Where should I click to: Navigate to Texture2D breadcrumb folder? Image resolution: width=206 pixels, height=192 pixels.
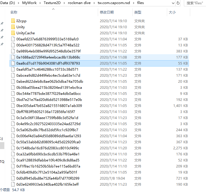(x=52, y=3)
